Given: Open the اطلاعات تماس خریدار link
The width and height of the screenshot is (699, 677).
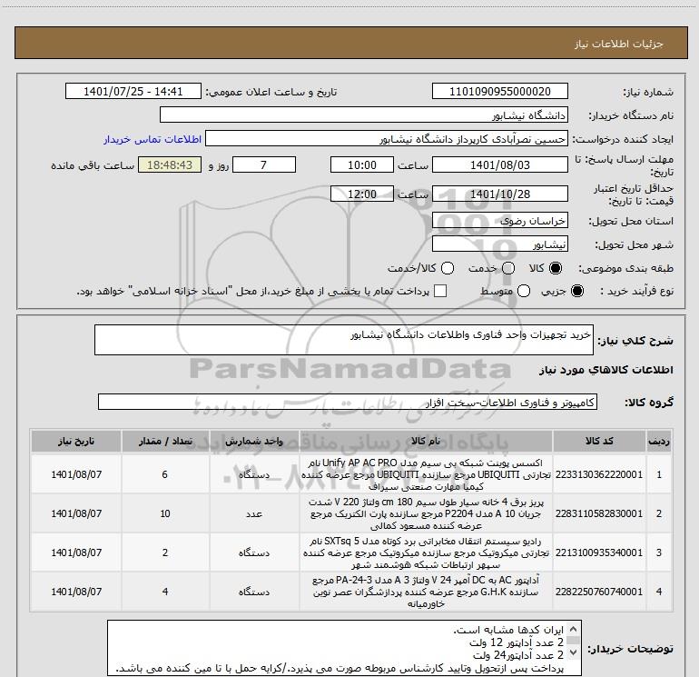Looking at the screenshot, I should click(x=153, y=139).
